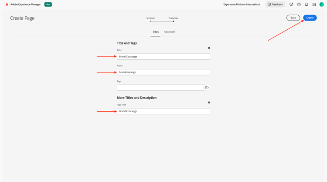Switch to the Basic tab

(156, 32)
